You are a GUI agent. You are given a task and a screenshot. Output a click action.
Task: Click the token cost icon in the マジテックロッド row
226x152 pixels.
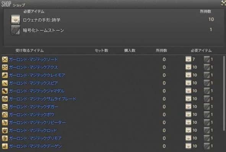189,130
